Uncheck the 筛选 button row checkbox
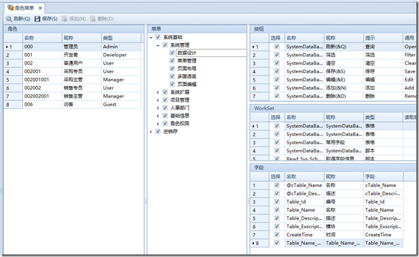 click(x=277, y=55)
